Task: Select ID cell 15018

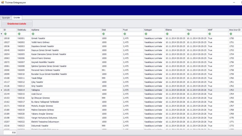Action: tap(10, 38)
